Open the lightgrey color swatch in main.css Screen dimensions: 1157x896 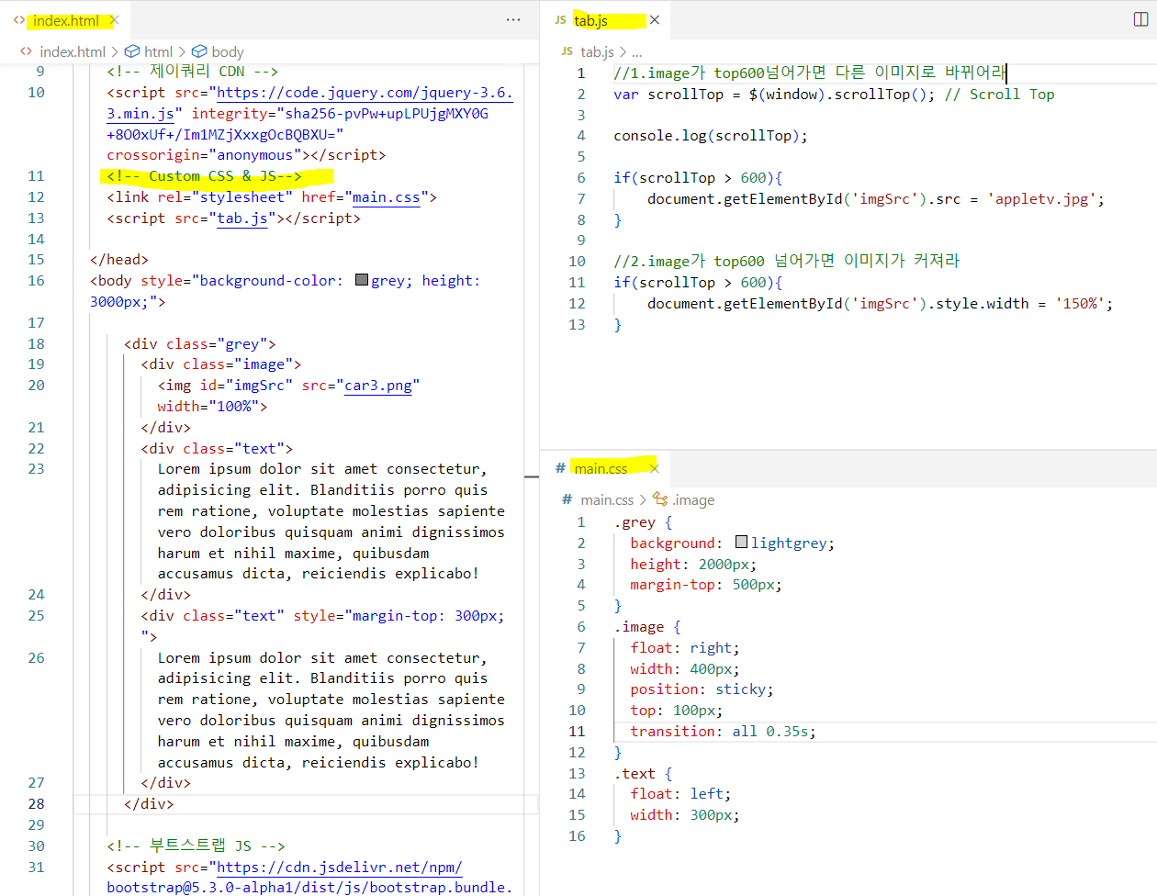(x=742, y=543)
